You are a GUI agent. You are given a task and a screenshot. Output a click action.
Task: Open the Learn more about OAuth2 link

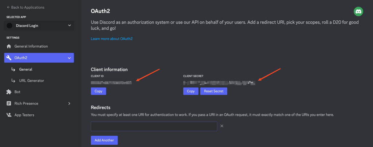coord(111,38)
